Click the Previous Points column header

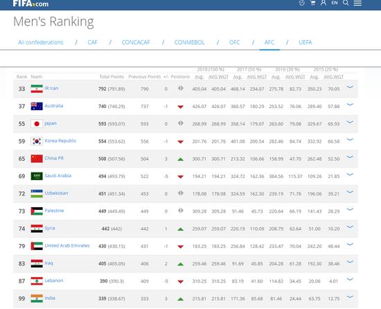(x=145, y=77)
